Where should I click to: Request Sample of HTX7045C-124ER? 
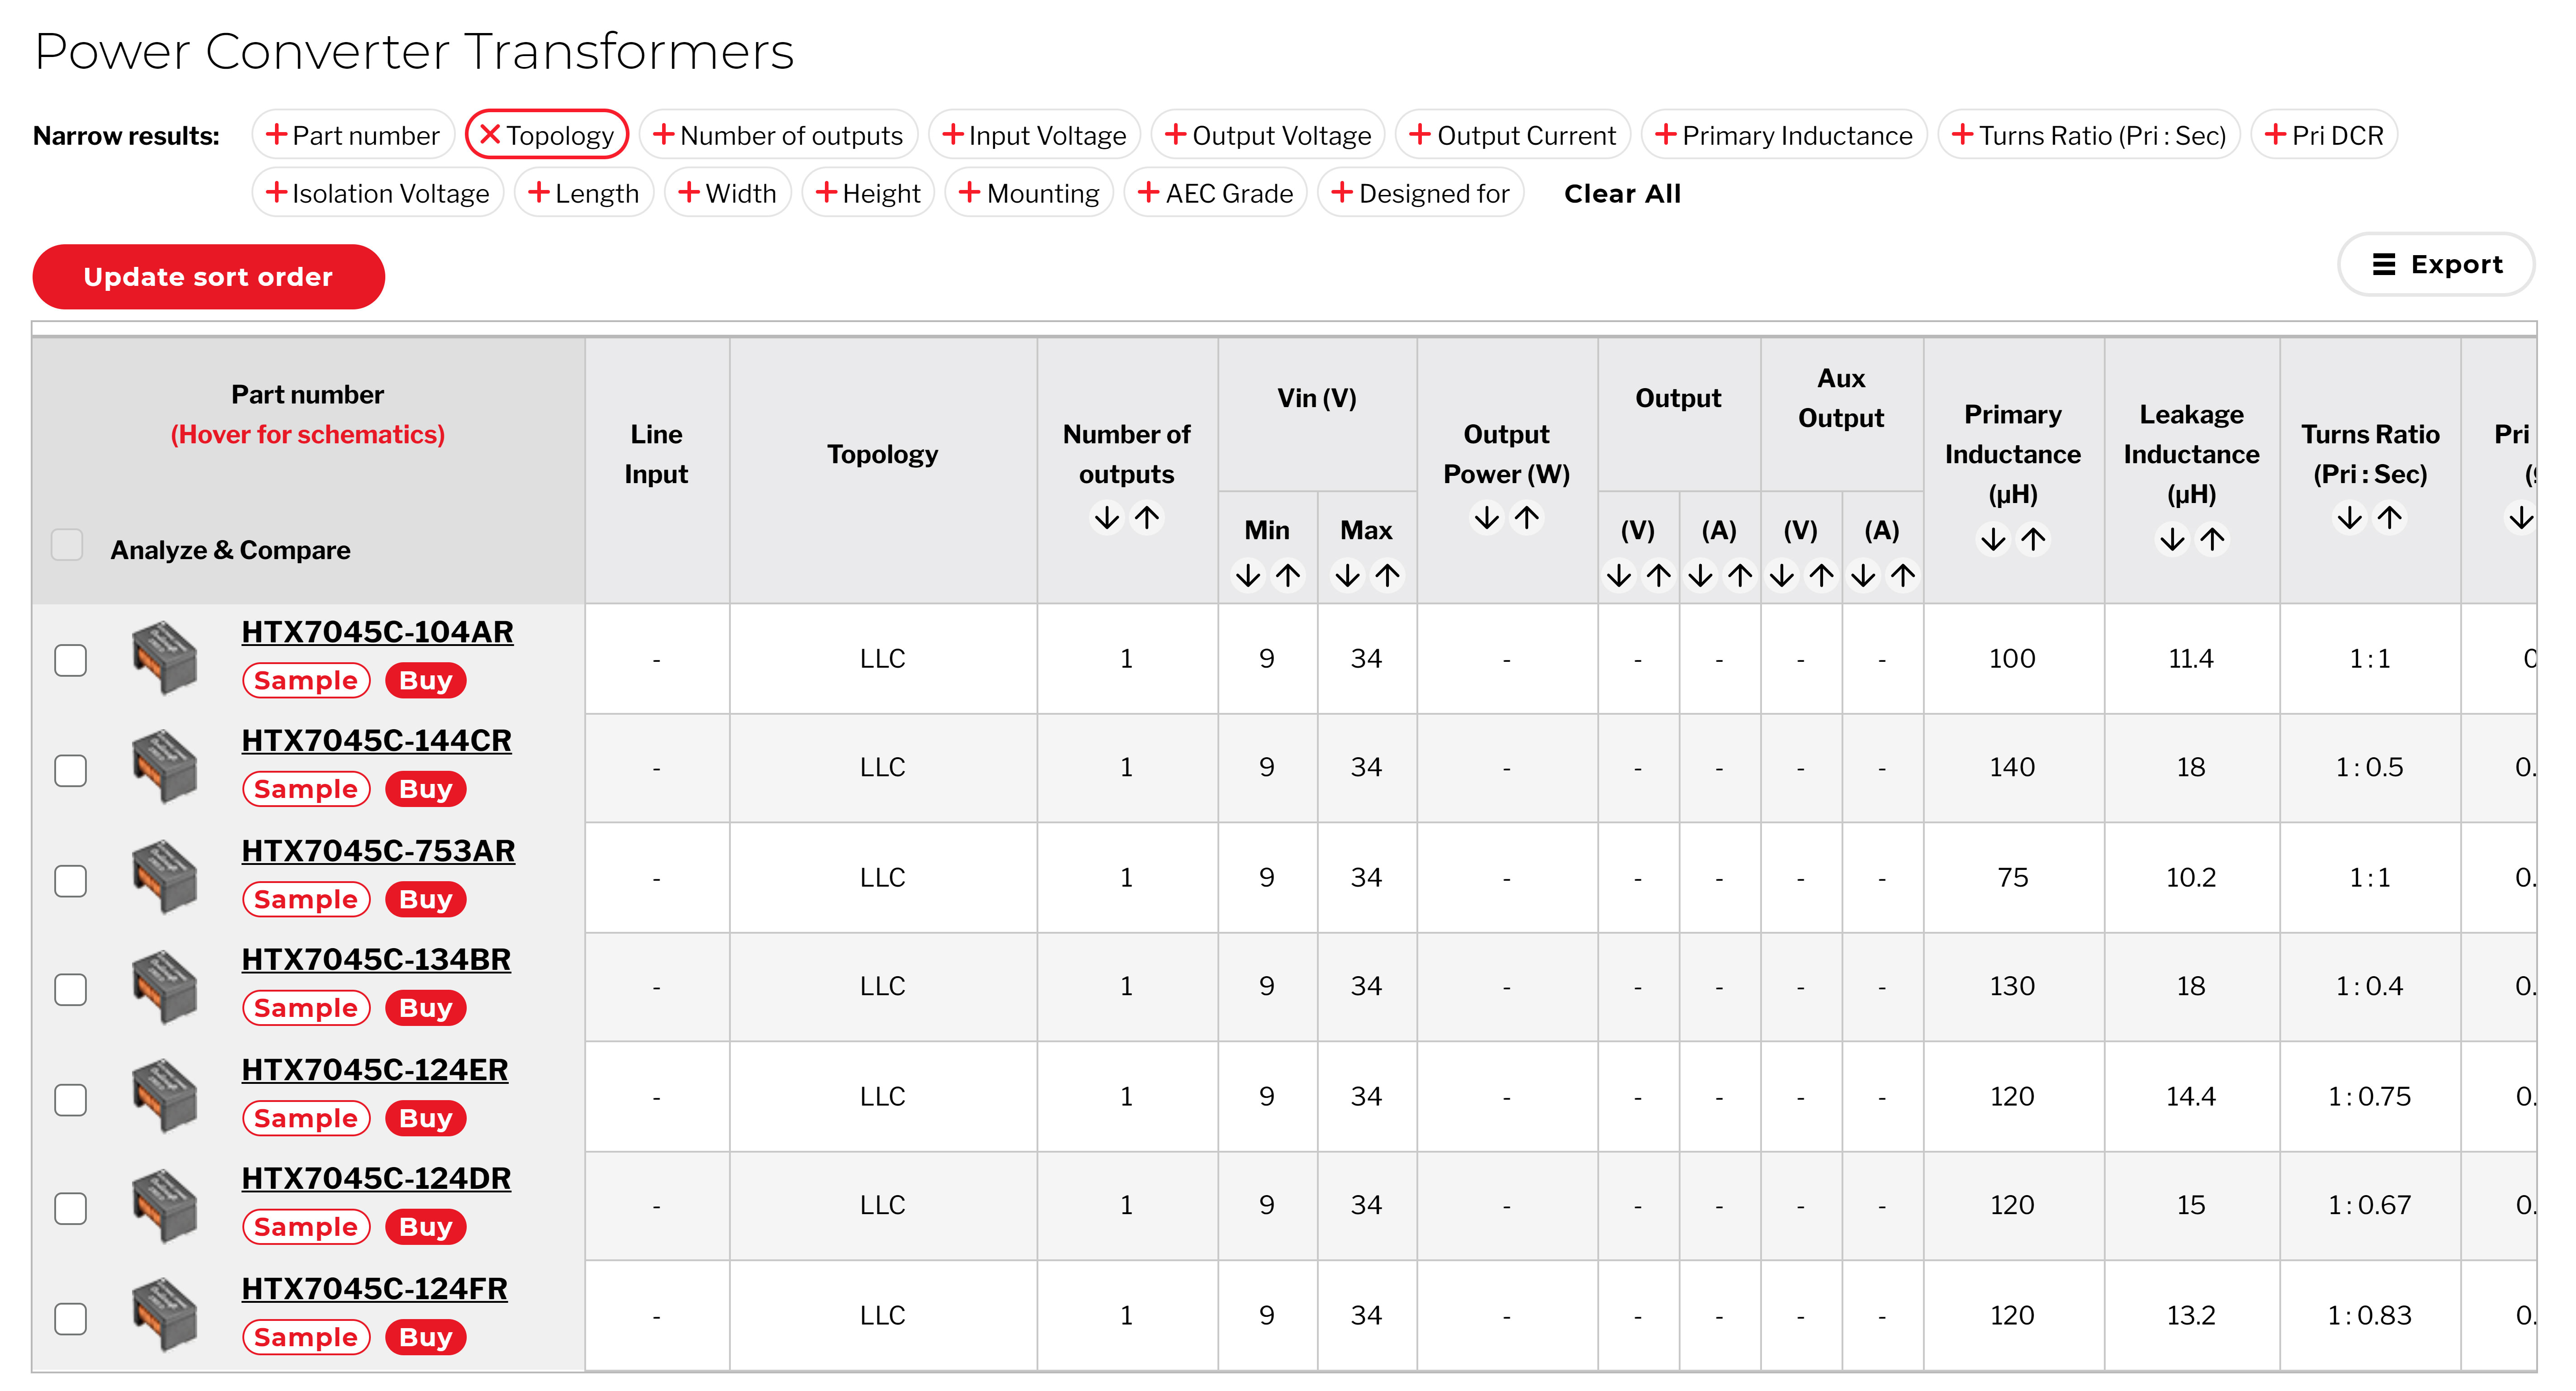306,1118
